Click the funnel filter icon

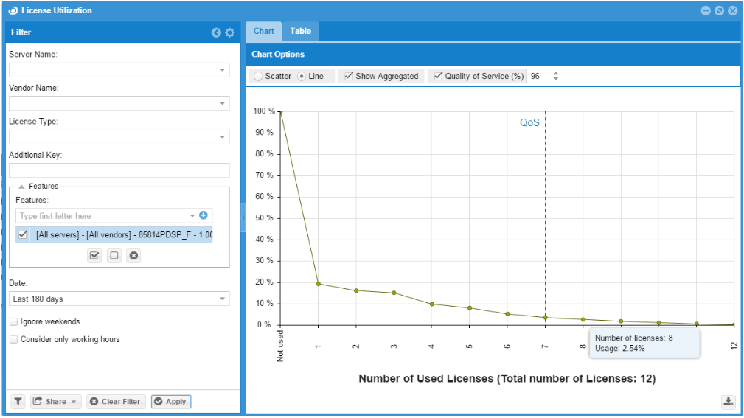tap(18, 402)
